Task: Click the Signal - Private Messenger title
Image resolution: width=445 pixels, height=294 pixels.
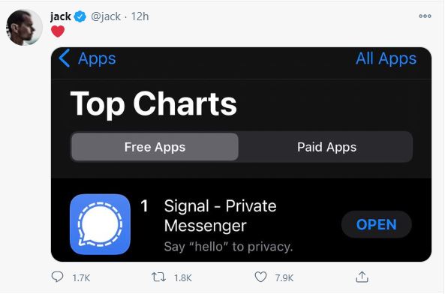Action: pos(220,215)
